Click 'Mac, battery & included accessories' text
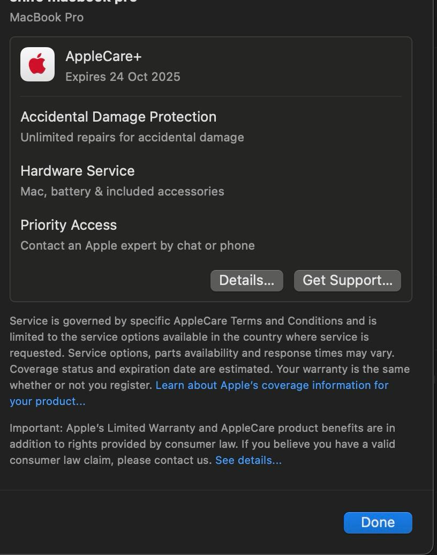Viewport: 437px width, 555px height. [123, 191]
